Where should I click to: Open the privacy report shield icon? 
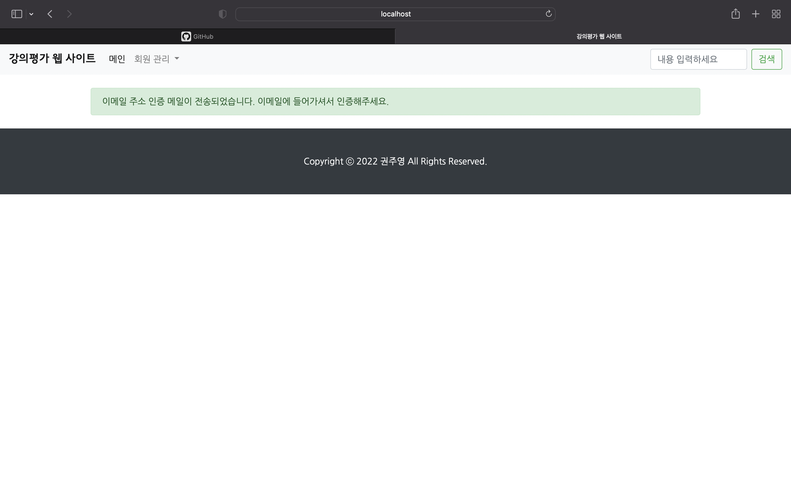click(222, 14)
